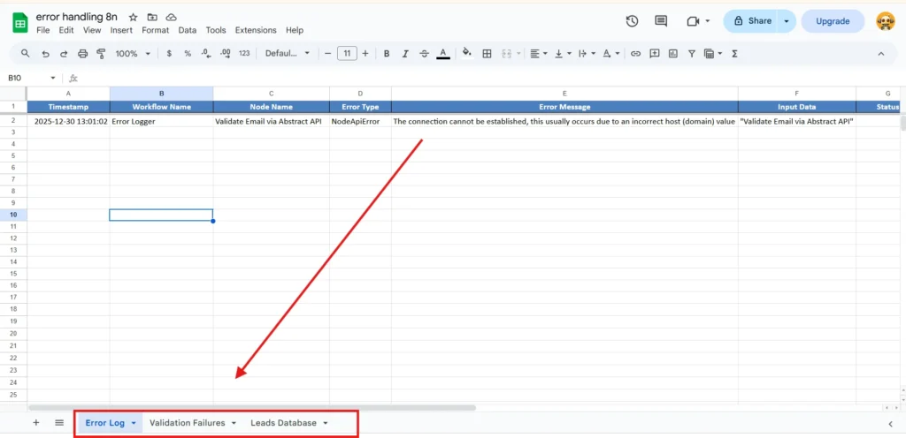Click the insert chart icon
906x438 pixels.
point(673,54)
